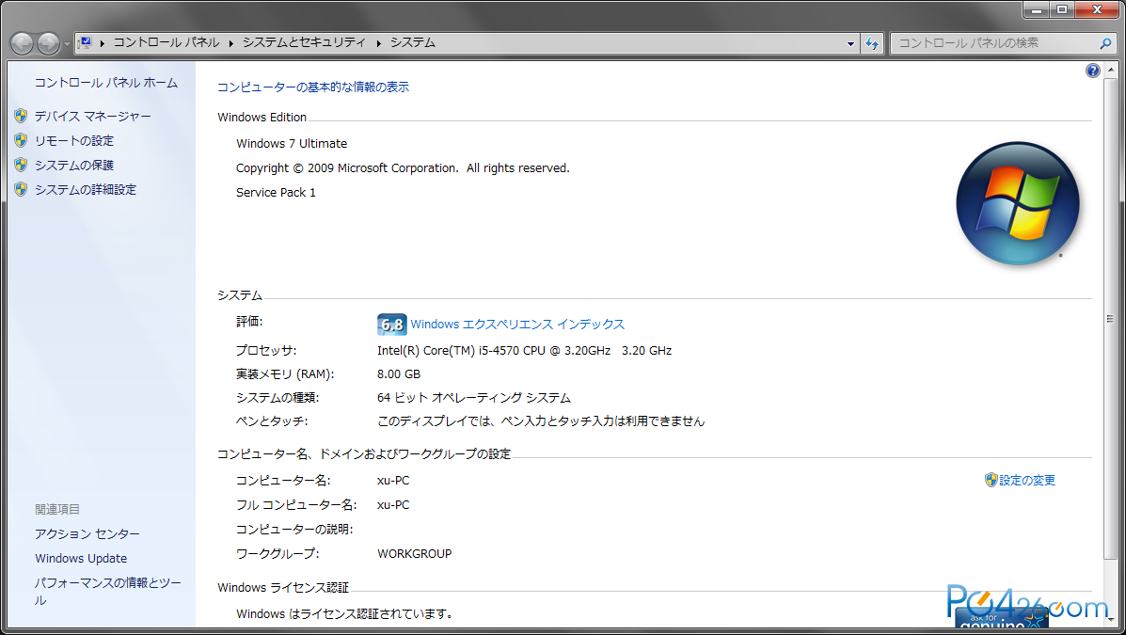Viewport: 1126px width, 635px height.
Task: Click xu-PC next to コンピューター名:
Action: click(x=393, y=481)
